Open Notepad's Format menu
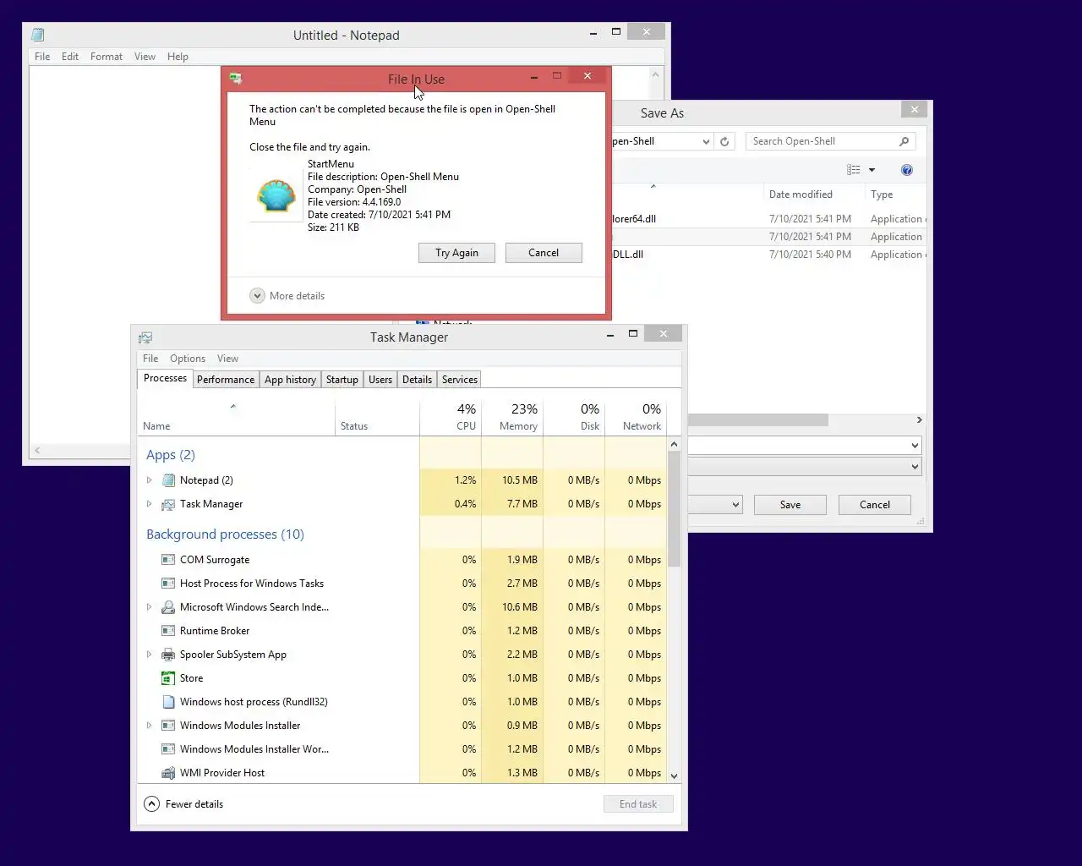Image resolution: width=1082 pixels, height=866 pixels. pyautogui.click(x=107, y=57)
